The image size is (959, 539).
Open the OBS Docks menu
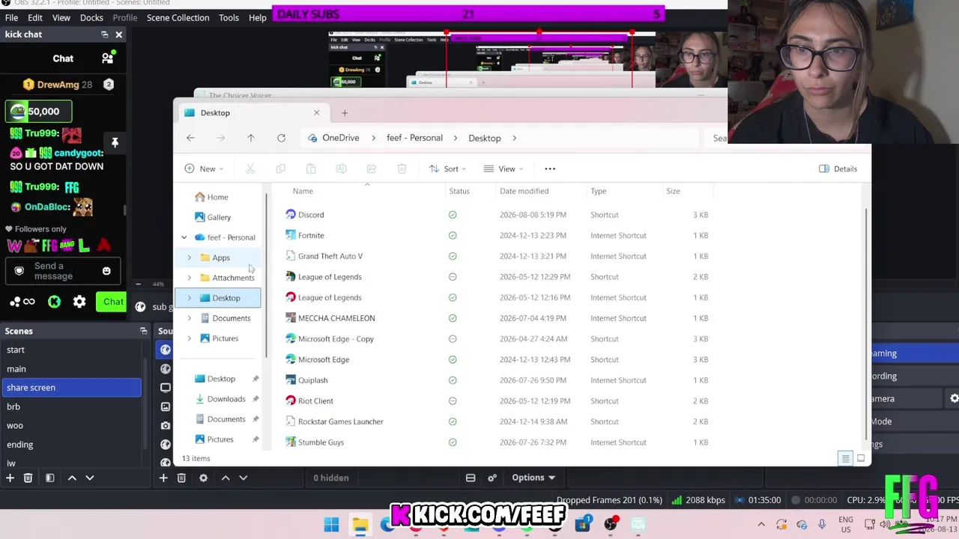click(91, 17)
